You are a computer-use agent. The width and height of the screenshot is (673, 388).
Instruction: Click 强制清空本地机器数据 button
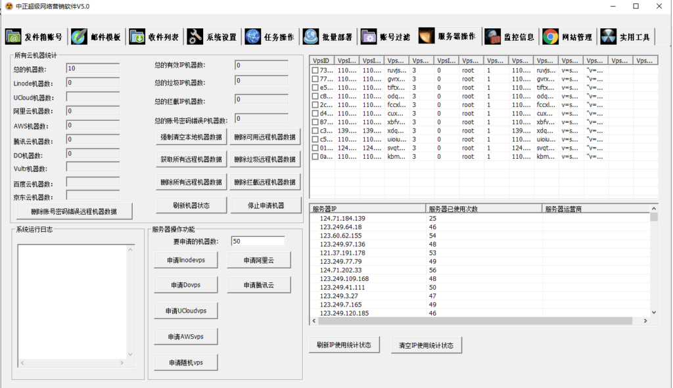(191, 137)
